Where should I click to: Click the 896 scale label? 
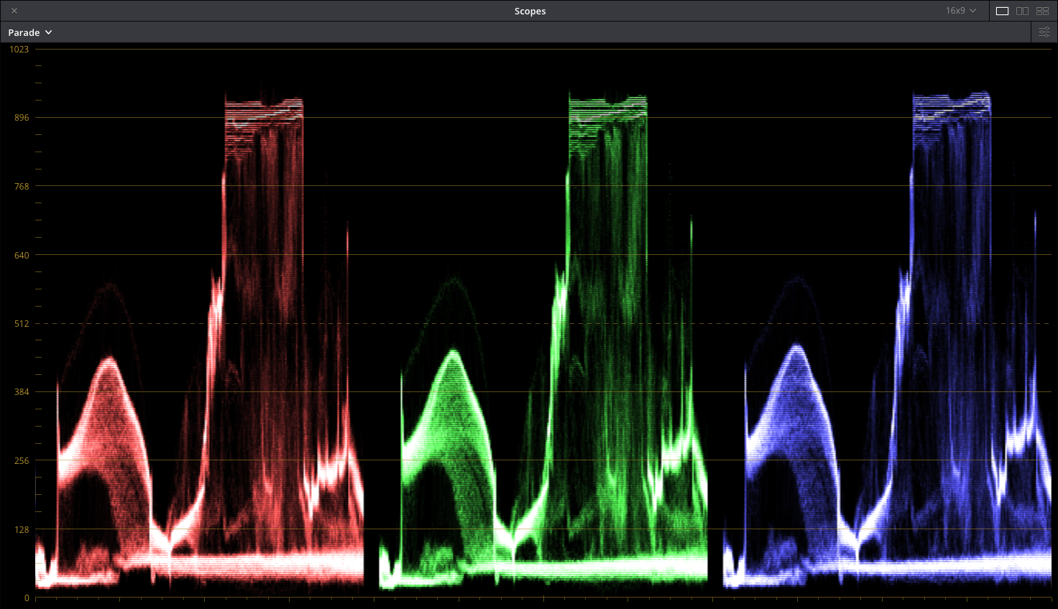click(22, 117)
